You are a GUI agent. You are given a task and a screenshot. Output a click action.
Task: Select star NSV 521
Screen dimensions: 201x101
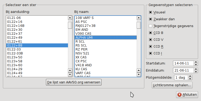[106, 53]
